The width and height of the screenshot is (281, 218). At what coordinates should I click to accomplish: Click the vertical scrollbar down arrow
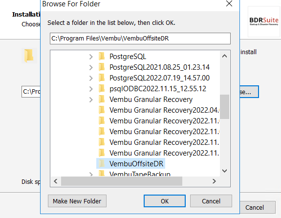pos(224,171)
